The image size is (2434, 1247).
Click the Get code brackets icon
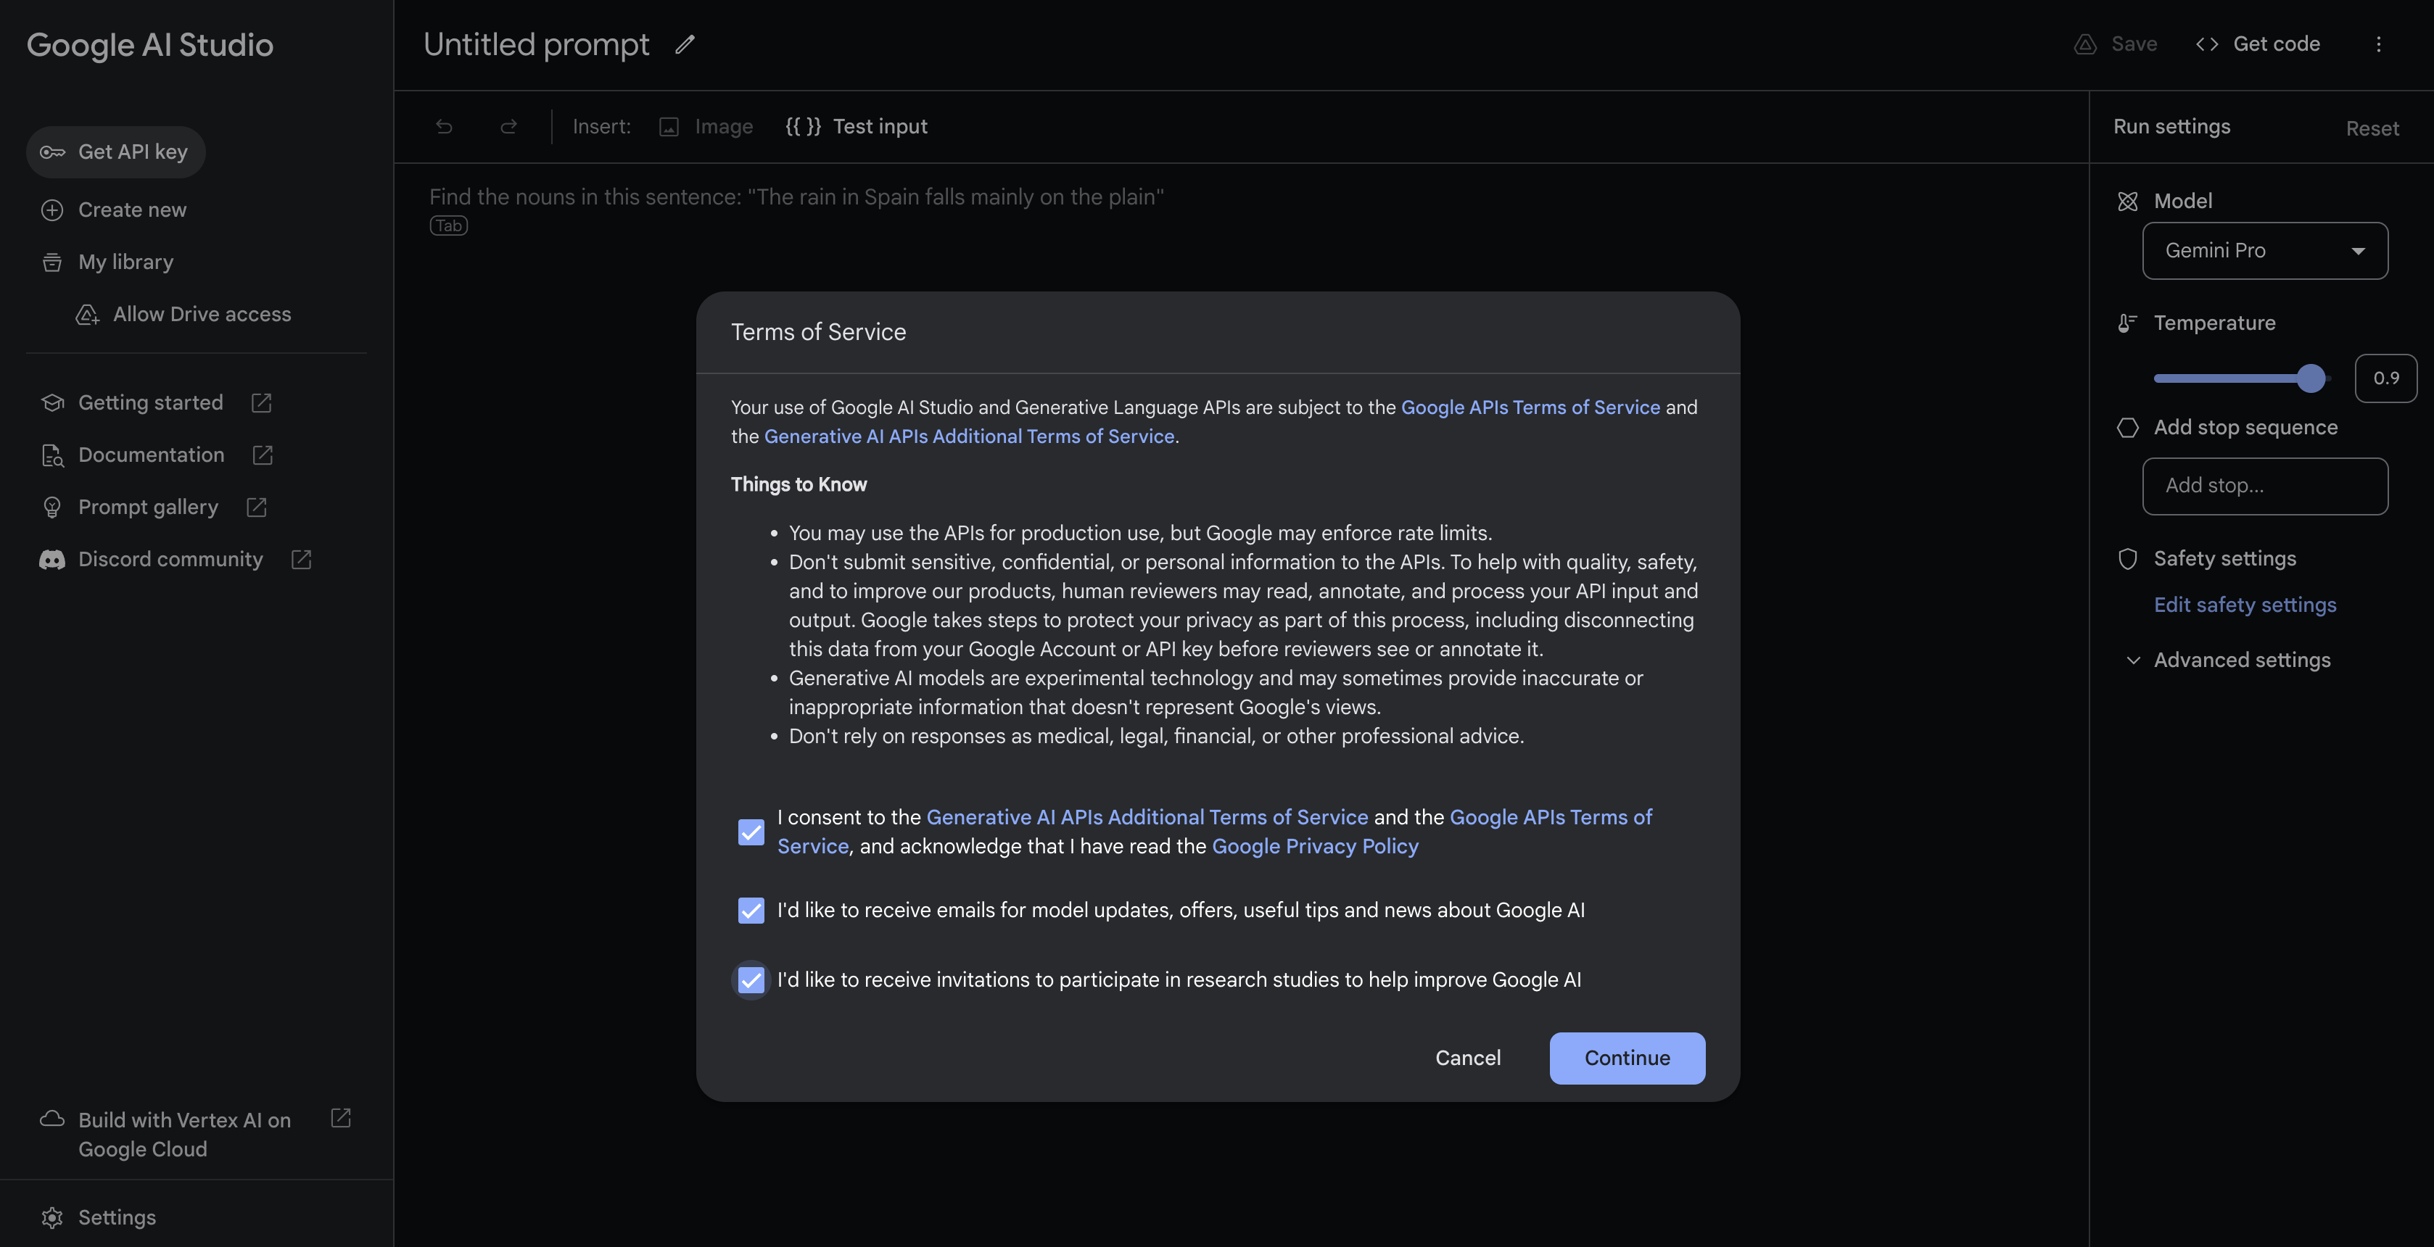coord(2206,44)
